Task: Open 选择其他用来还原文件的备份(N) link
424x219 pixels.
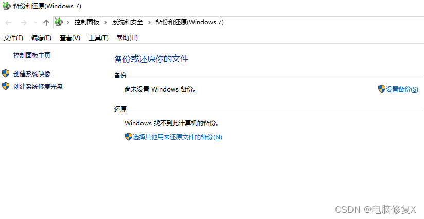Action: (178, 137)
